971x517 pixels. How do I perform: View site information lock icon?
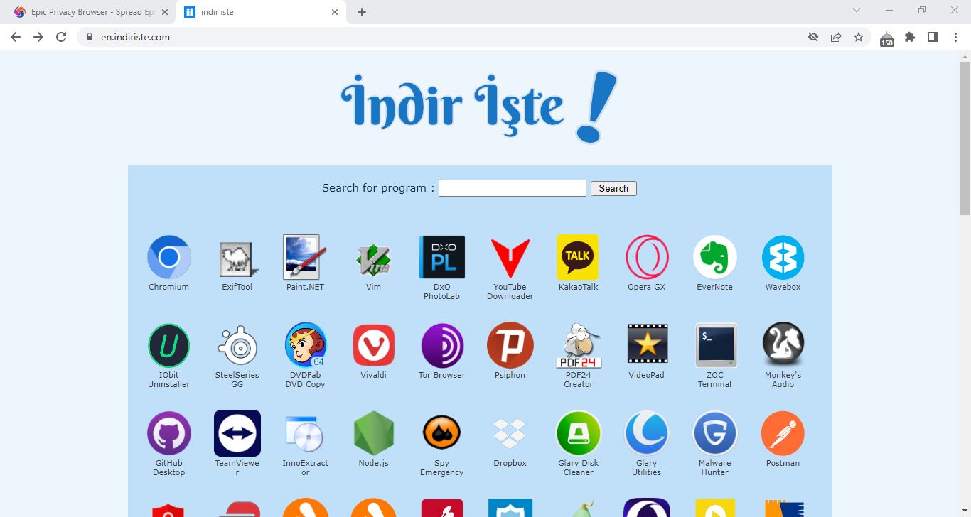coord(89,37)
